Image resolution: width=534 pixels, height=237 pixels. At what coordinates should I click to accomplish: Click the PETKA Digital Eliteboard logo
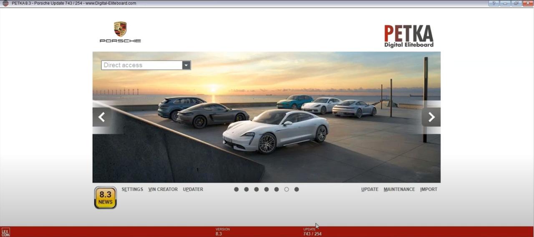[409, 36]
